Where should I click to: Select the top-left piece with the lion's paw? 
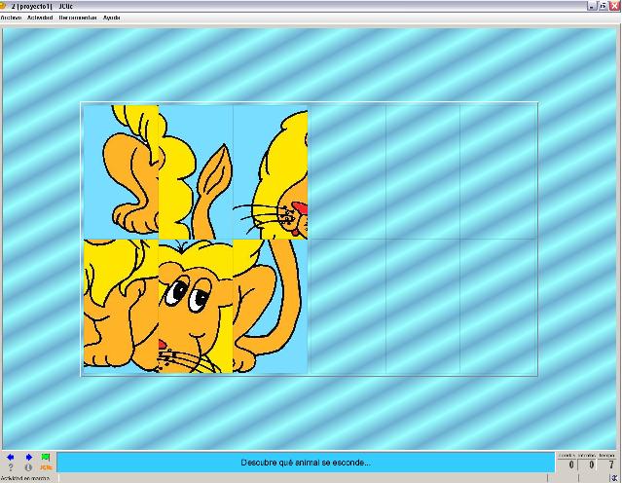[x=121, y=171]
